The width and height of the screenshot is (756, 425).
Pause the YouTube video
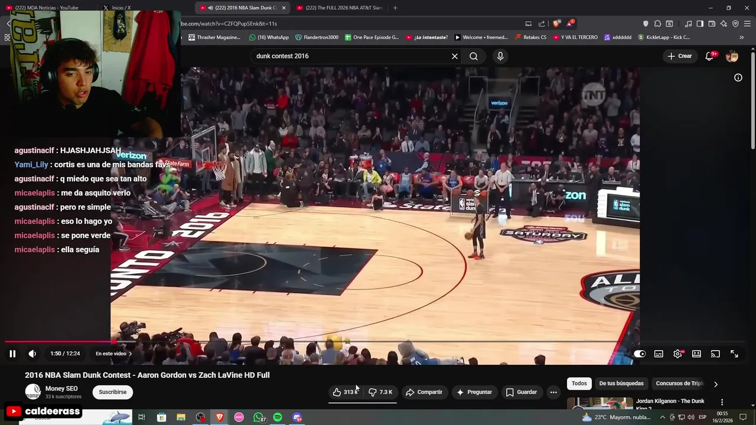pyautogui.click(x=12, y=354)
